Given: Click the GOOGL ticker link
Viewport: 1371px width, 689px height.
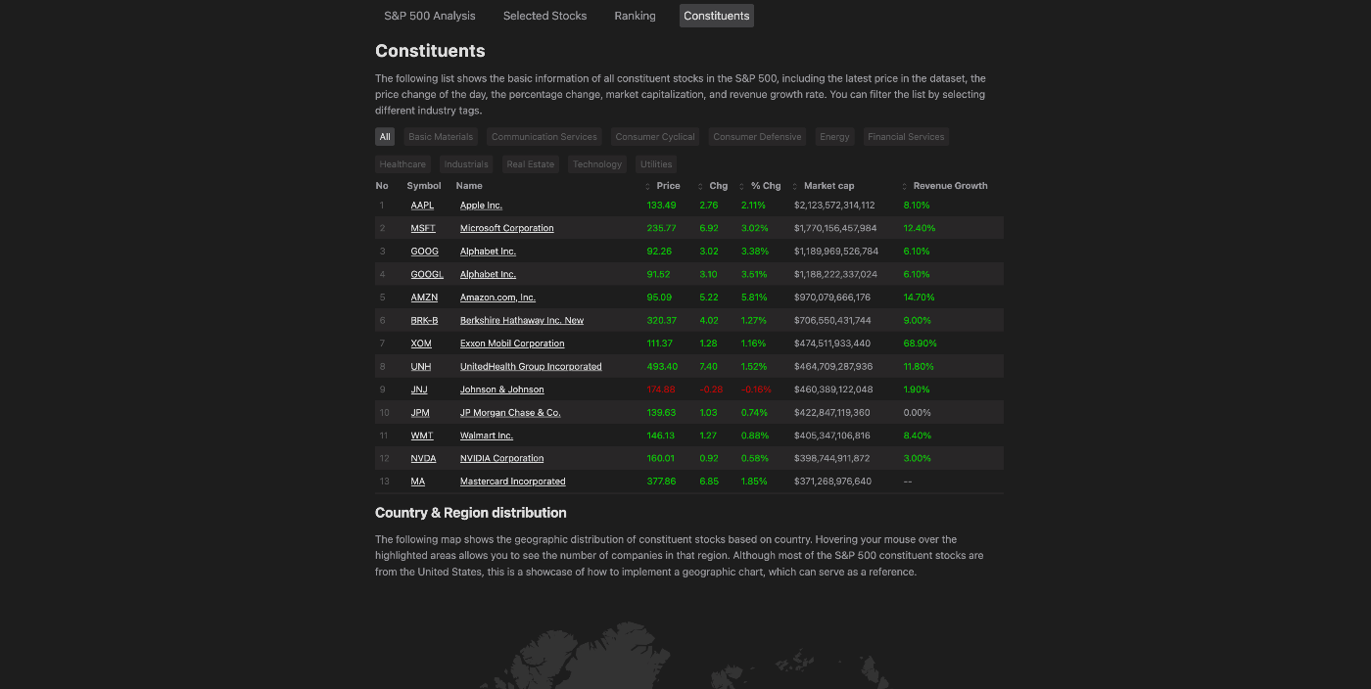Looking at the screenshot, I should [x=427, y=274].
